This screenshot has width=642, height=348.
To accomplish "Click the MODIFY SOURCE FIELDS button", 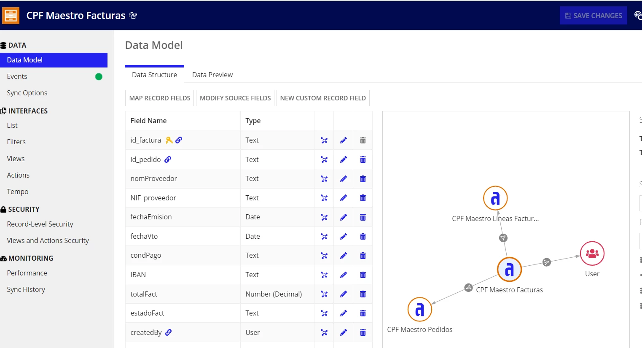I will [x=235, y=98].
